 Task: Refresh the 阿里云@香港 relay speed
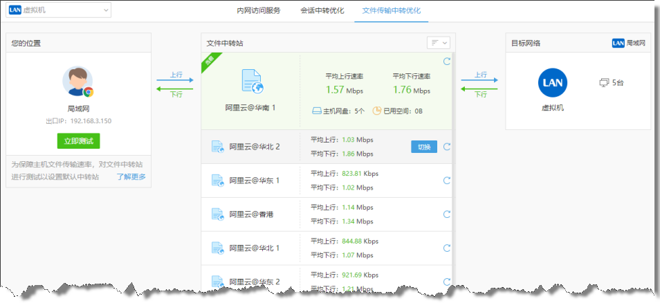tap(446, 214)
